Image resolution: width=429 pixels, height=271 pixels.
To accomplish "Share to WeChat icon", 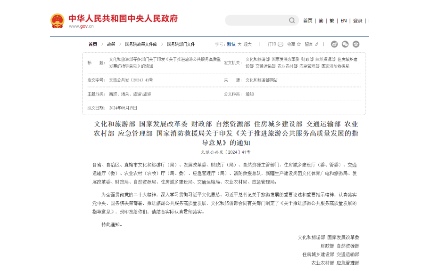I will point(345,44).
